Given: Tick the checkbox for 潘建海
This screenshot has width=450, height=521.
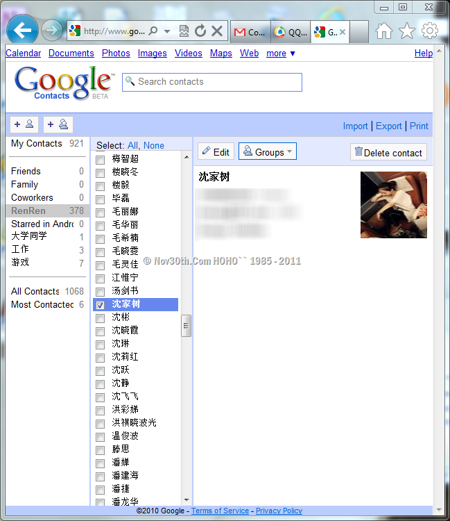Looking at the screenshot, I should tap(100, 477).
